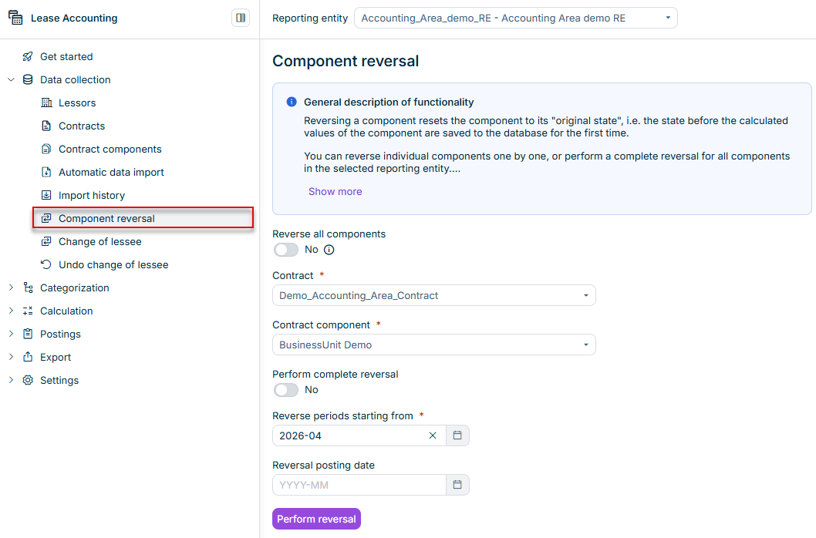816x538 pixels.
Task: Click the Perform reversal button
Action: (316, 519)
